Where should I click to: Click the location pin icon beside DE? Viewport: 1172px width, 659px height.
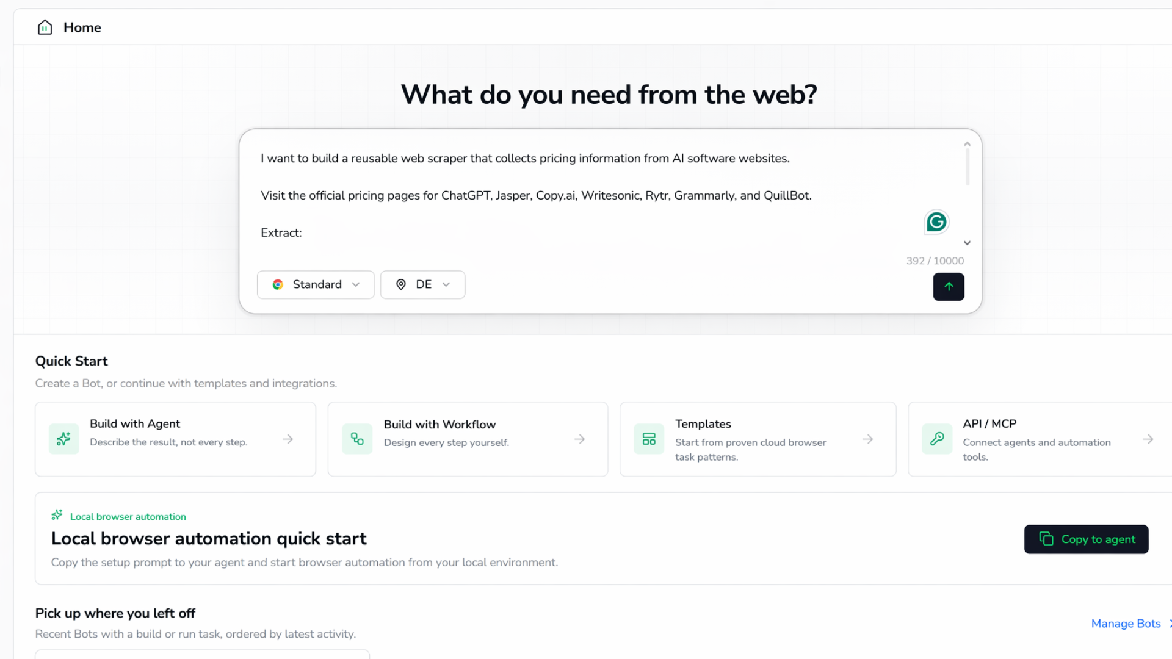(401, 285)
